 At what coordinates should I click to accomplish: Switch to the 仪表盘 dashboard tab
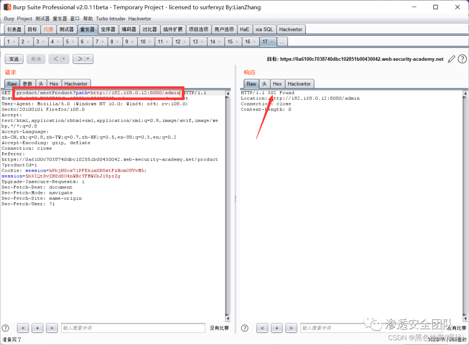tap(14, 30)
